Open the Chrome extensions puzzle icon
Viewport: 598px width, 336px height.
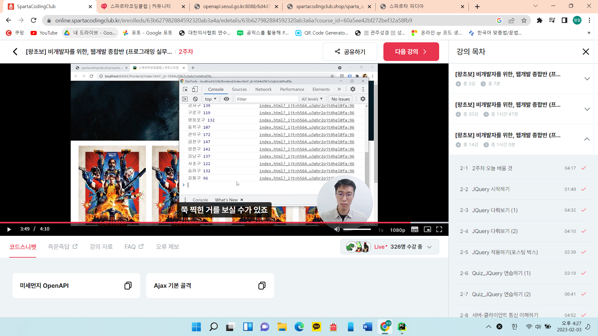click(x=539, y=20)
